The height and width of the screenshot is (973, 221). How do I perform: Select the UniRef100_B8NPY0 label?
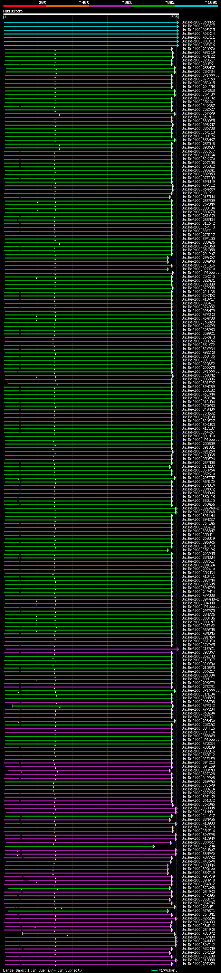click(198, 854)
